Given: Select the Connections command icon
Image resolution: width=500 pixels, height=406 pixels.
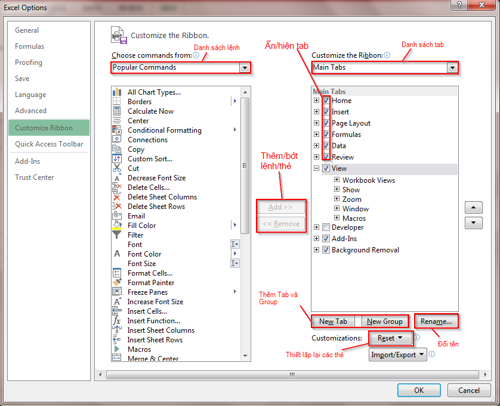Looking at the screenshot, I should (x=117, y=139).
